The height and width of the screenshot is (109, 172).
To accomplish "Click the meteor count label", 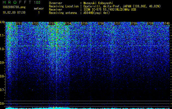I will [39, 8].
